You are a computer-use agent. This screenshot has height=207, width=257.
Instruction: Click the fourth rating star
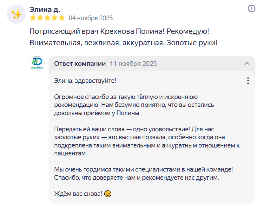pos(55,18)
